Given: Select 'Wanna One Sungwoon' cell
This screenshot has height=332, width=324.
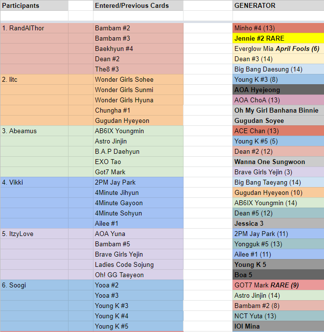Looking at the screenshot, I should coord(278,162).
